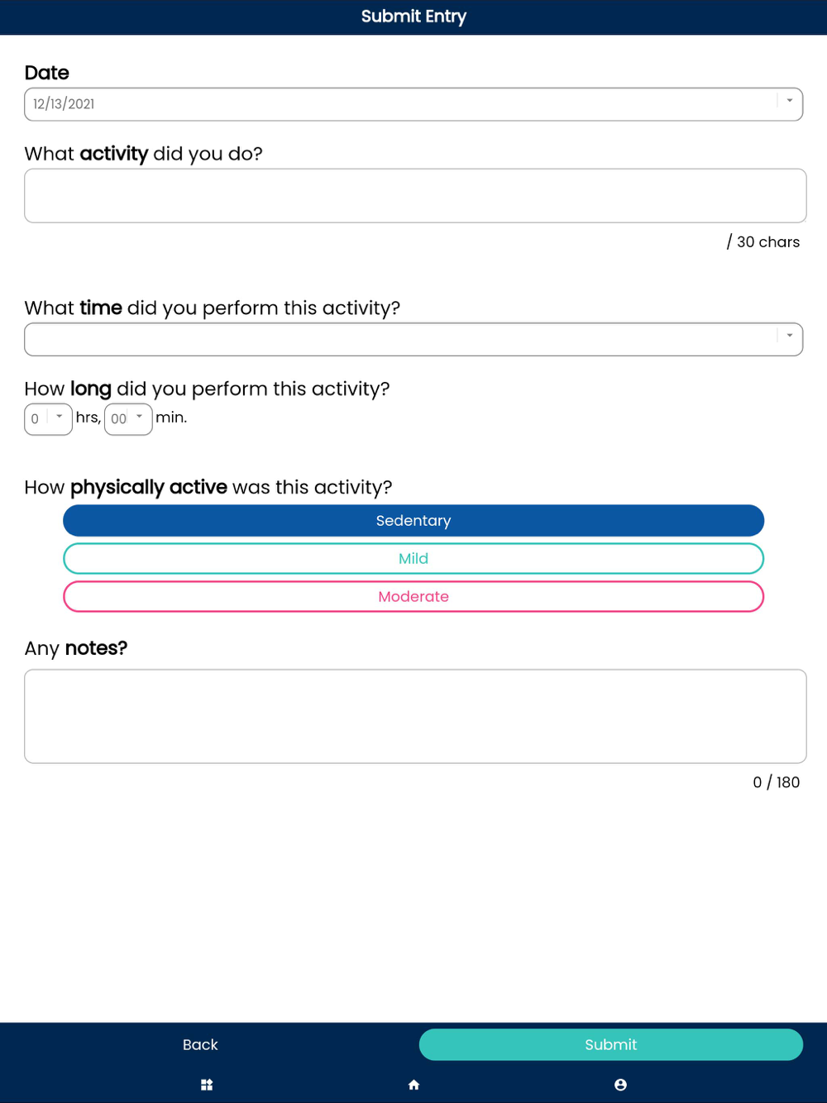This screenshot has height=1103, width=827.
Task: Click the activity time dropdown arrow
Action: (789, 337)
